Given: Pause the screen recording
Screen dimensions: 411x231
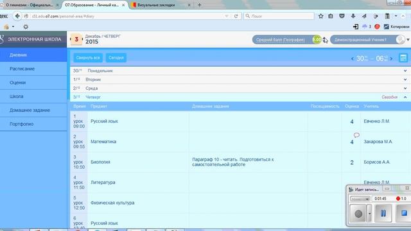Looking at the screenshot, I should tap(383, 213).
